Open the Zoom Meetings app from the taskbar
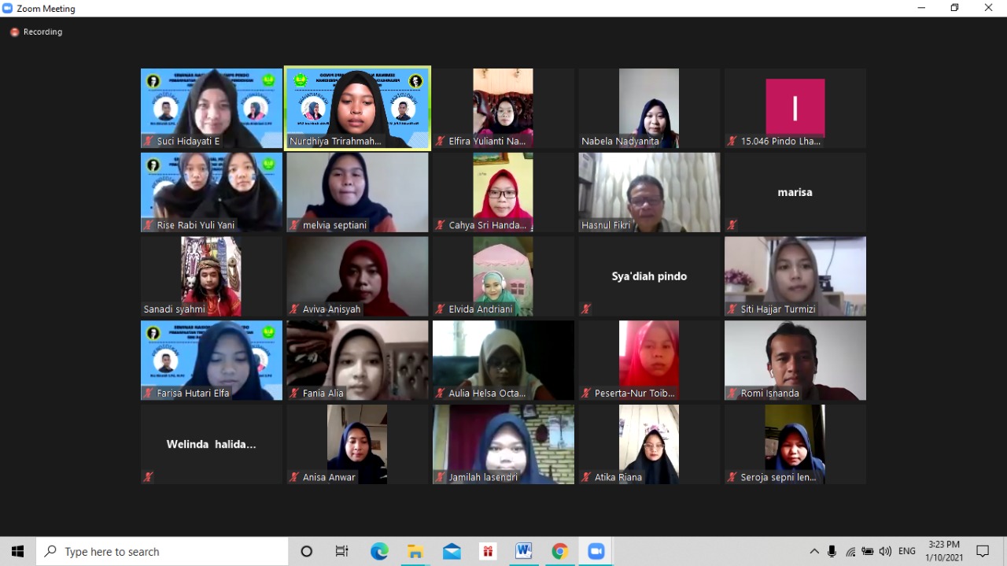The height and width of the screenshot is (566, 1007). click(596, 551)
